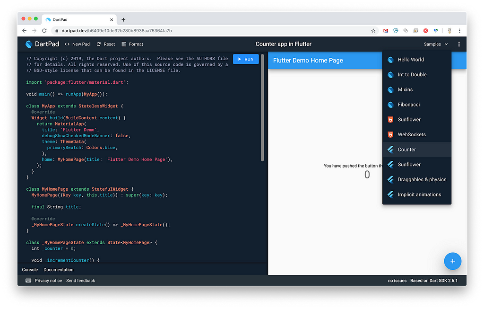Select the HTML Sunflower sample
This screenshot has height=309, width=484.
pos(417,120)
